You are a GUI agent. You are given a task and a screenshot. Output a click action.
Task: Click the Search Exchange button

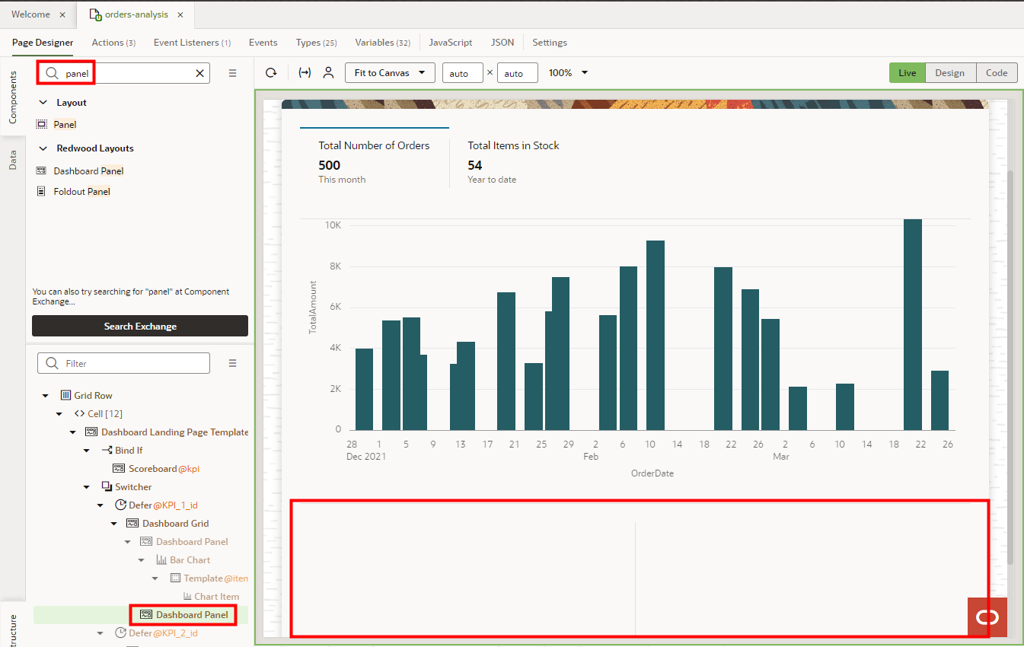pyautogui.click(x=139, y=326)
